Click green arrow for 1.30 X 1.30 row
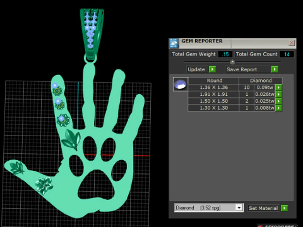The width and height of the screenshot is (303, 227). pyautogui.click(x=278, y=108)
